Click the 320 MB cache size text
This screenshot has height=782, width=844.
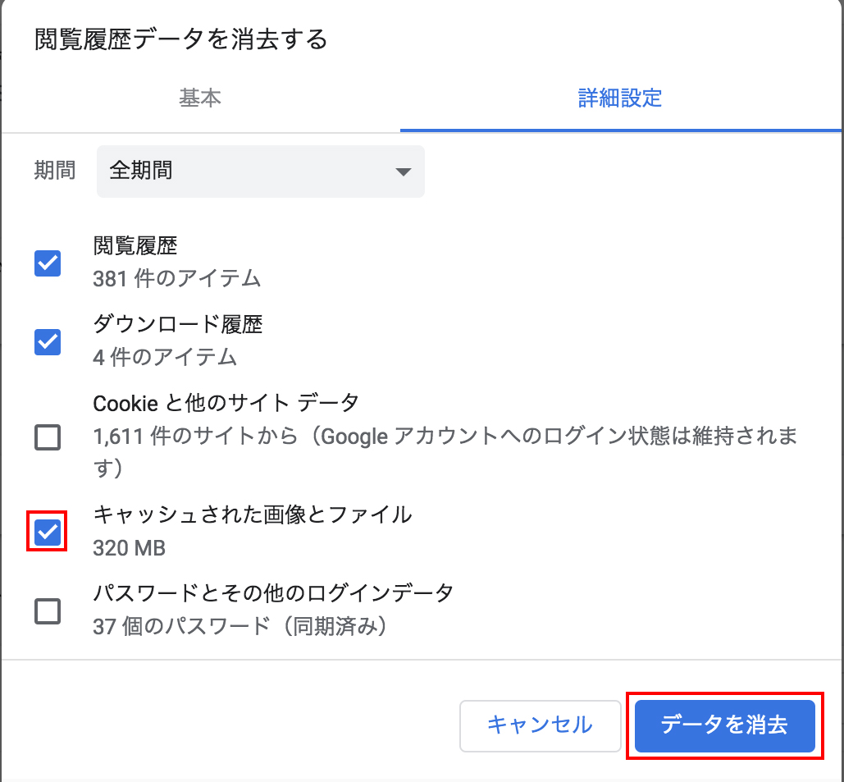(x=130, y=547)
